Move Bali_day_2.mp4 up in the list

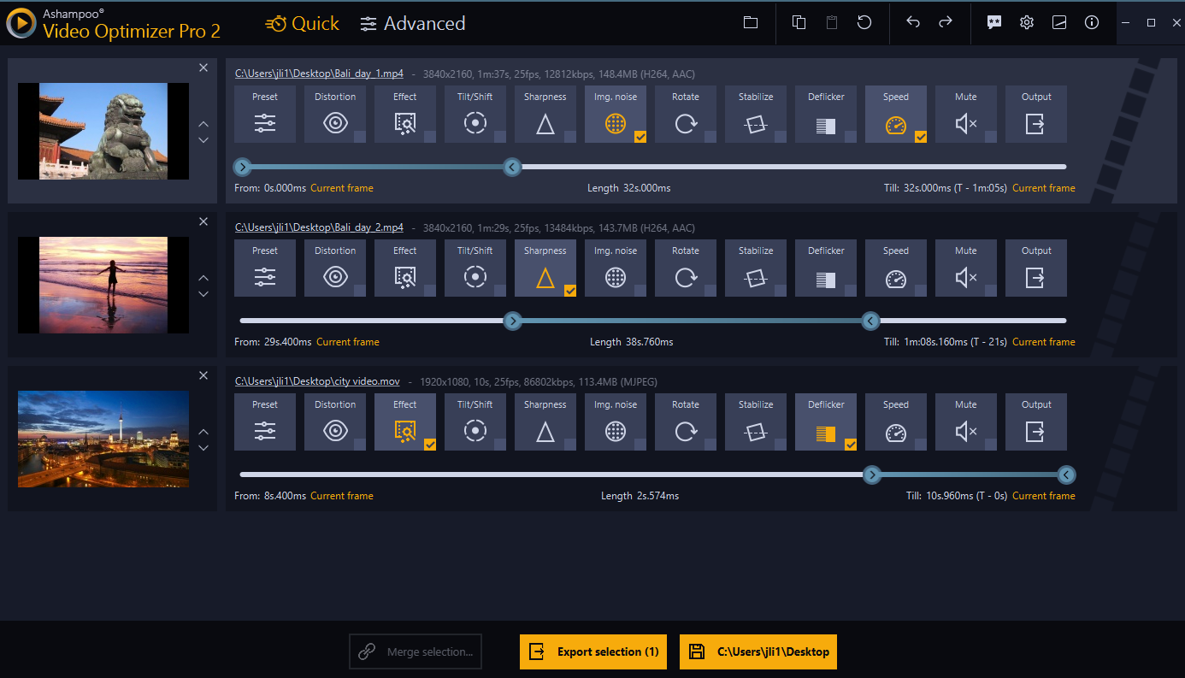click(x=203, y=278)
